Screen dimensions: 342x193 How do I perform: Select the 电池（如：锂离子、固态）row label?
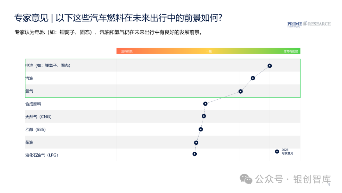coord(48,66)
